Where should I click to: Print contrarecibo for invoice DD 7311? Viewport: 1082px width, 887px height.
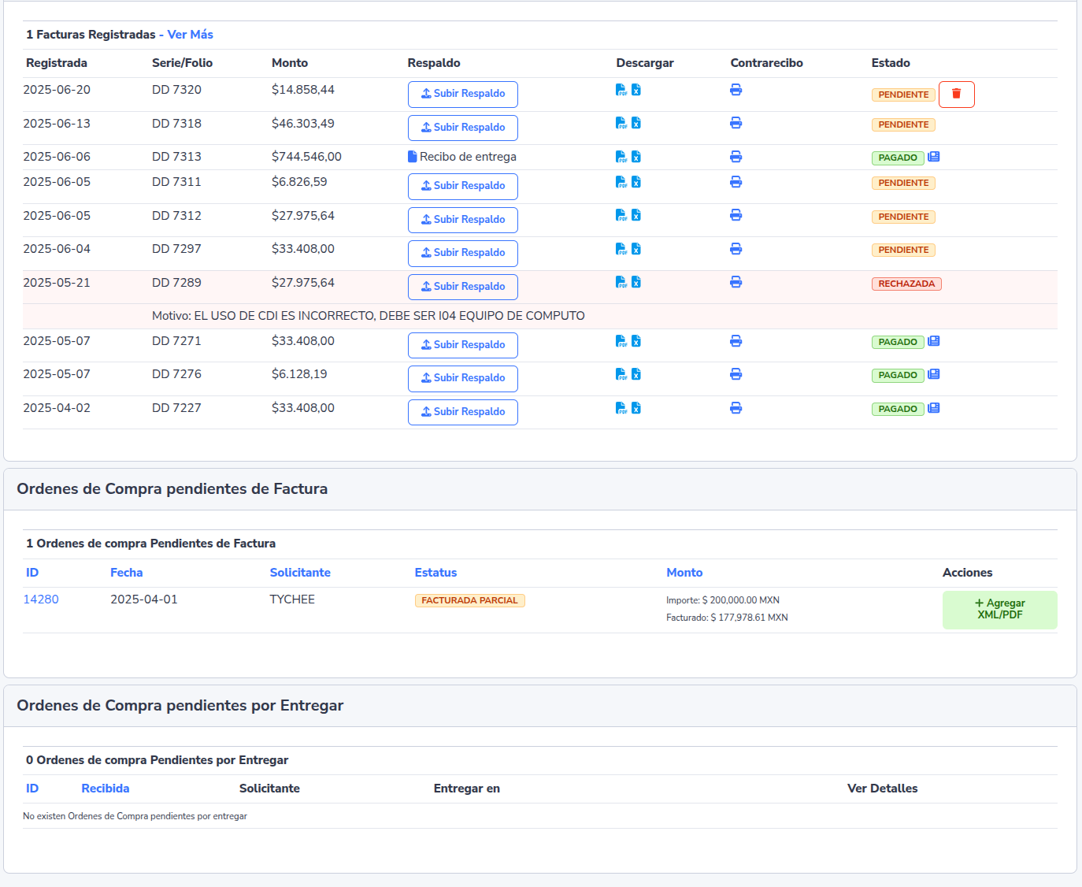click(736, 182)
